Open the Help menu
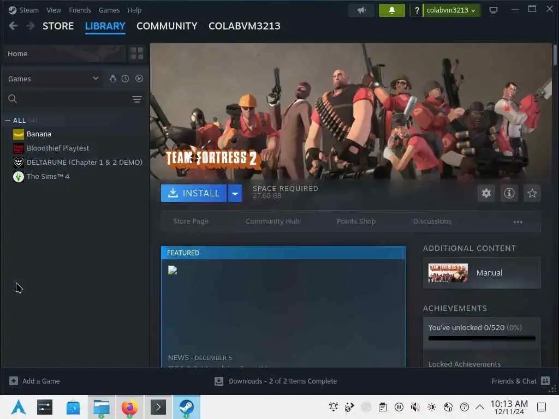 (134, 10)
